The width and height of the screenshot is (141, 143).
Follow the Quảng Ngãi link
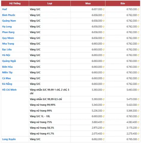point(9,61)
